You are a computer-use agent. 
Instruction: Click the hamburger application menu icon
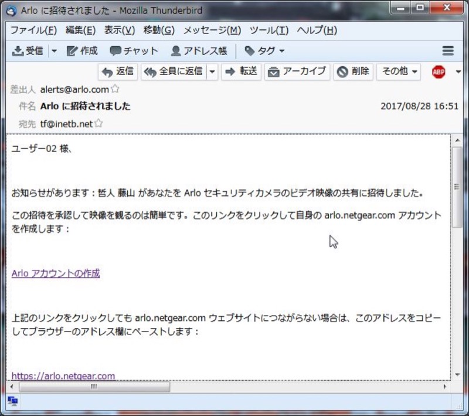point(448,51)
